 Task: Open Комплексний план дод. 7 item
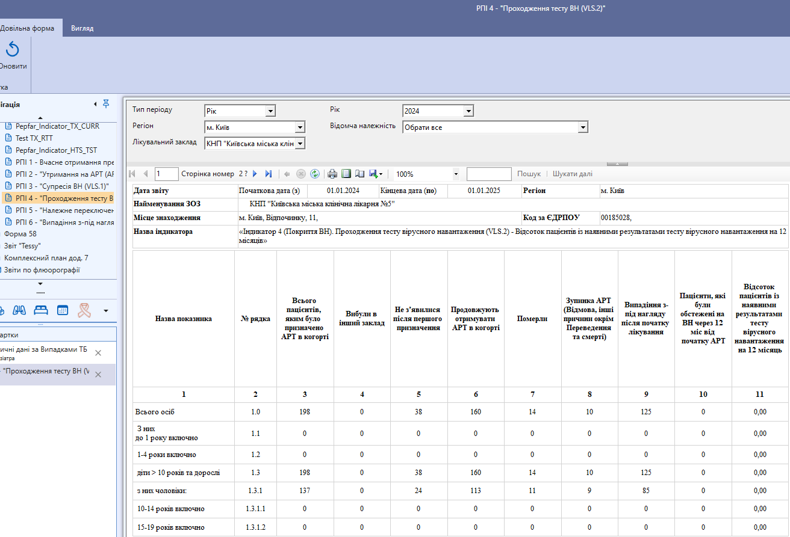pos(46,258)
